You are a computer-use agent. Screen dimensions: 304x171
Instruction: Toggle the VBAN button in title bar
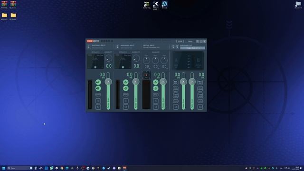pos(180,41)
